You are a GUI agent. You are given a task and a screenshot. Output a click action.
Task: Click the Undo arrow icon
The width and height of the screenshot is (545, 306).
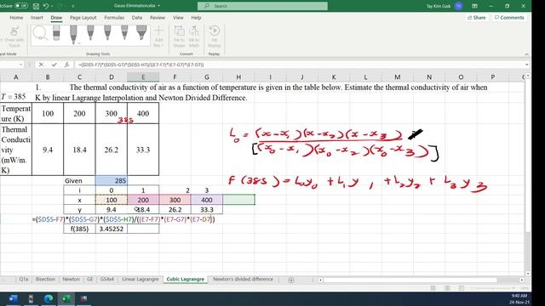[45, 6]
